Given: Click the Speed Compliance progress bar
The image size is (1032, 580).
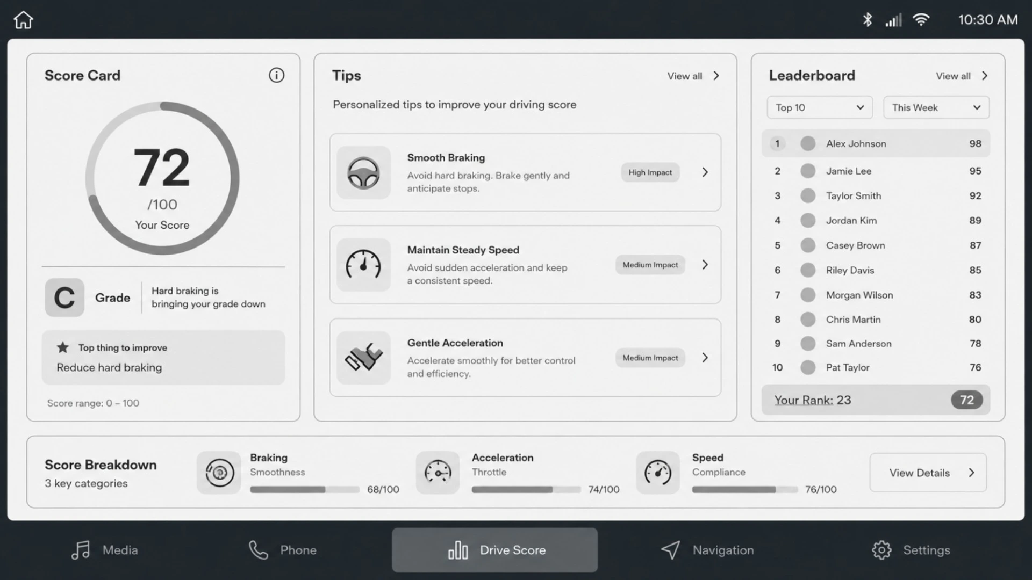Looking at the screenshot, I should (x=745, y=489).
